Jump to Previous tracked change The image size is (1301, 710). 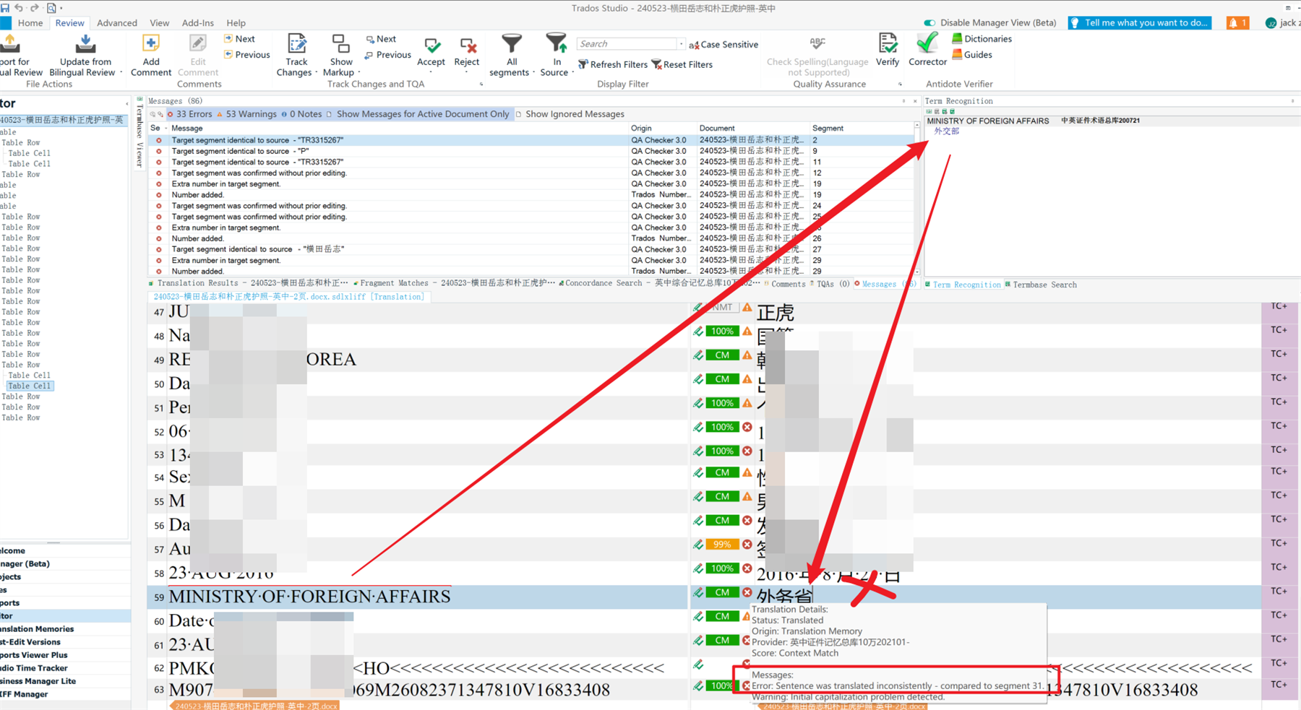click(x=387, y=55)
